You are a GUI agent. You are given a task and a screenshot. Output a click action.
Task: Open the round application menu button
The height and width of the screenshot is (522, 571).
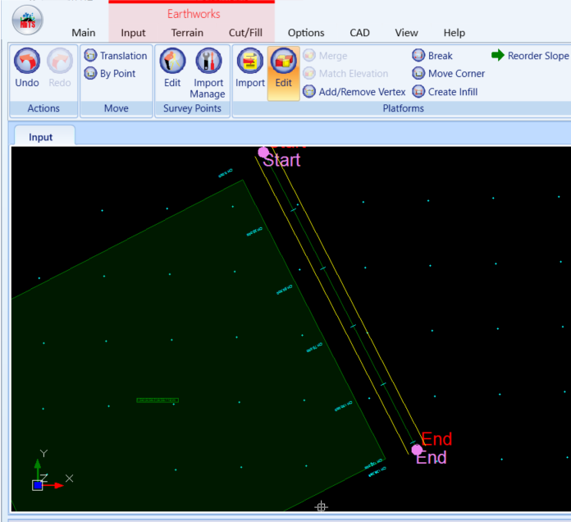[28, 20]
